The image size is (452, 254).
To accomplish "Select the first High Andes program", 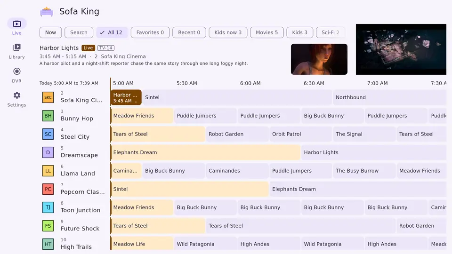I will [269, 244].
